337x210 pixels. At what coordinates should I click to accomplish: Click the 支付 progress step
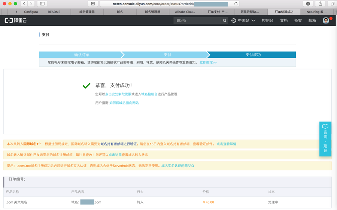pyautogui.click(x=167, y=55)
